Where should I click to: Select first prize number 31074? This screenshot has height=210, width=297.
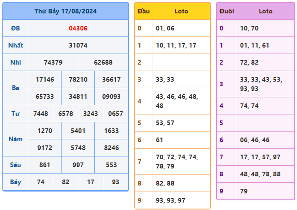click(x=78, y=45)
